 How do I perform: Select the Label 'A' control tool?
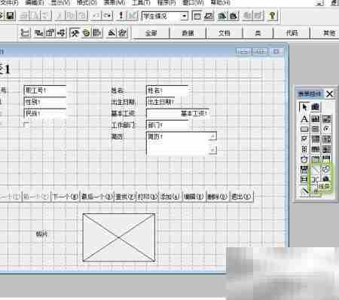[x=304, y=118]
